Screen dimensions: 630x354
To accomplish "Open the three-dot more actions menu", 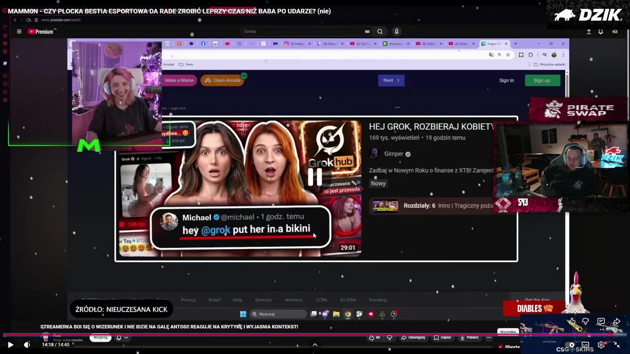I will [x=489, y=338].
